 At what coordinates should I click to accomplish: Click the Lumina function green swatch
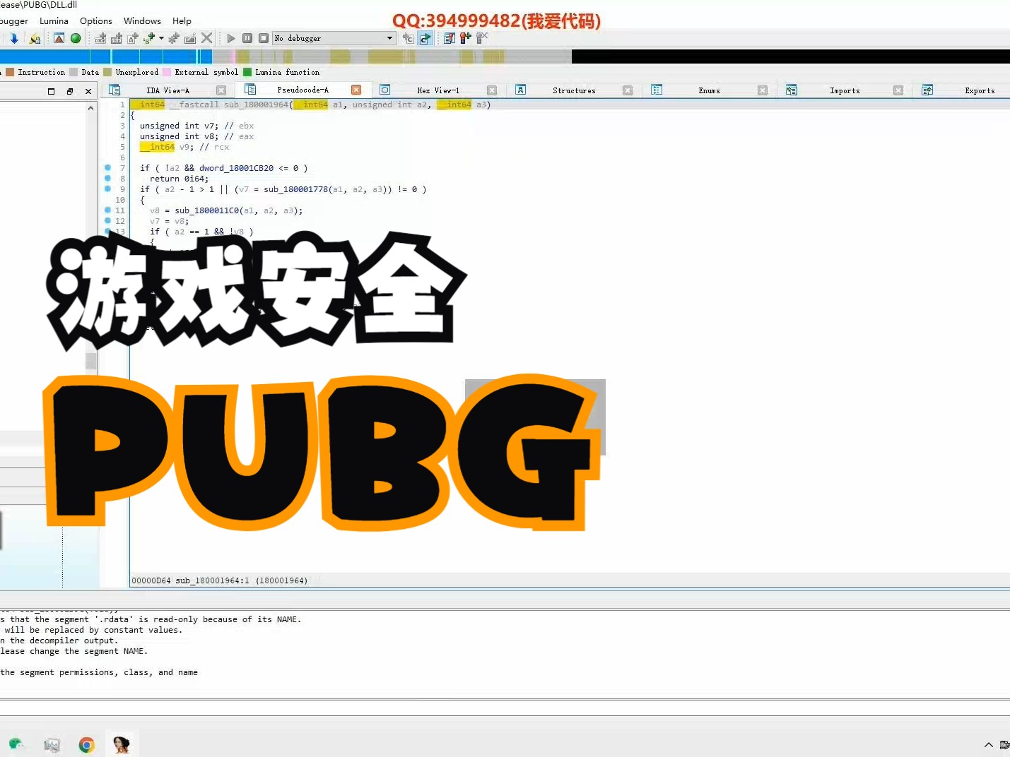(x=247, y=72)
